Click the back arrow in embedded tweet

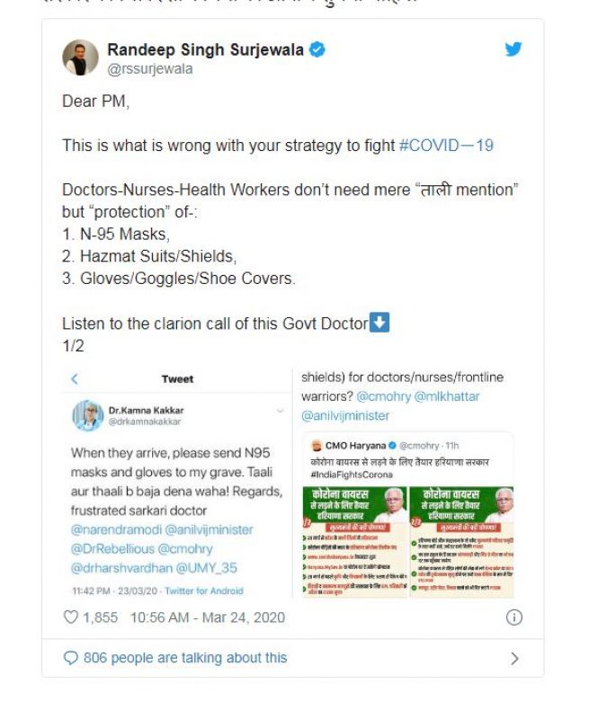coord(75,378)
